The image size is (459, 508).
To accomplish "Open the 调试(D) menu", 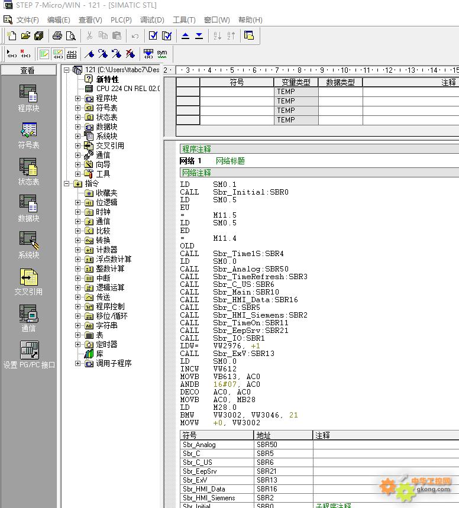I will pyautogui.click(x=152, y=20).
